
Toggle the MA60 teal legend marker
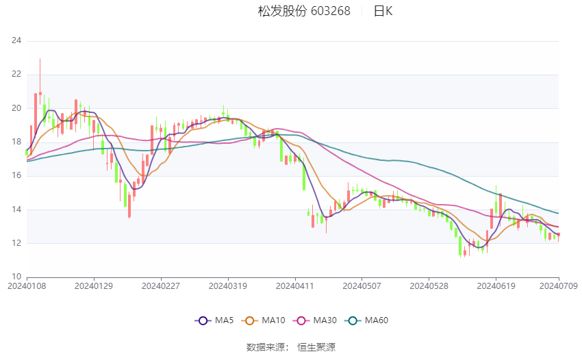(353, 320)
